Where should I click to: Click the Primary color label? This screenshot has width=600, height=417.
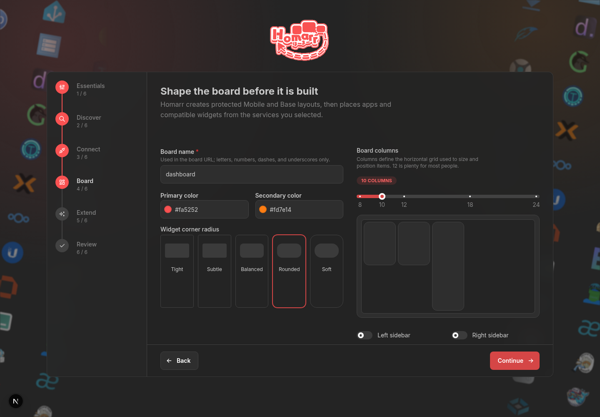click(x=179, y=196)
